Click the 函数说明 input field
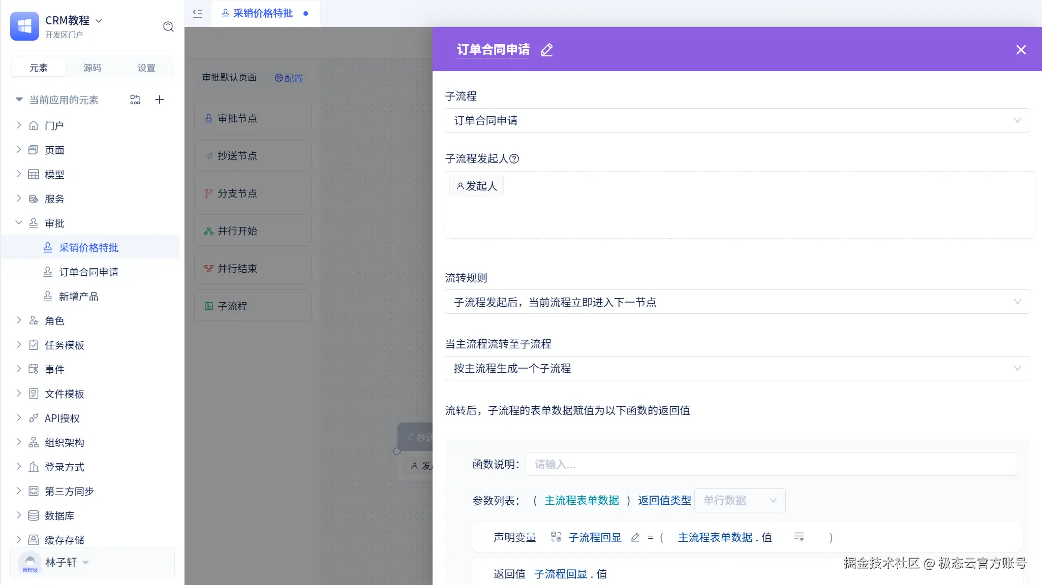This screenshot has height=585, width=1042. 771,464
